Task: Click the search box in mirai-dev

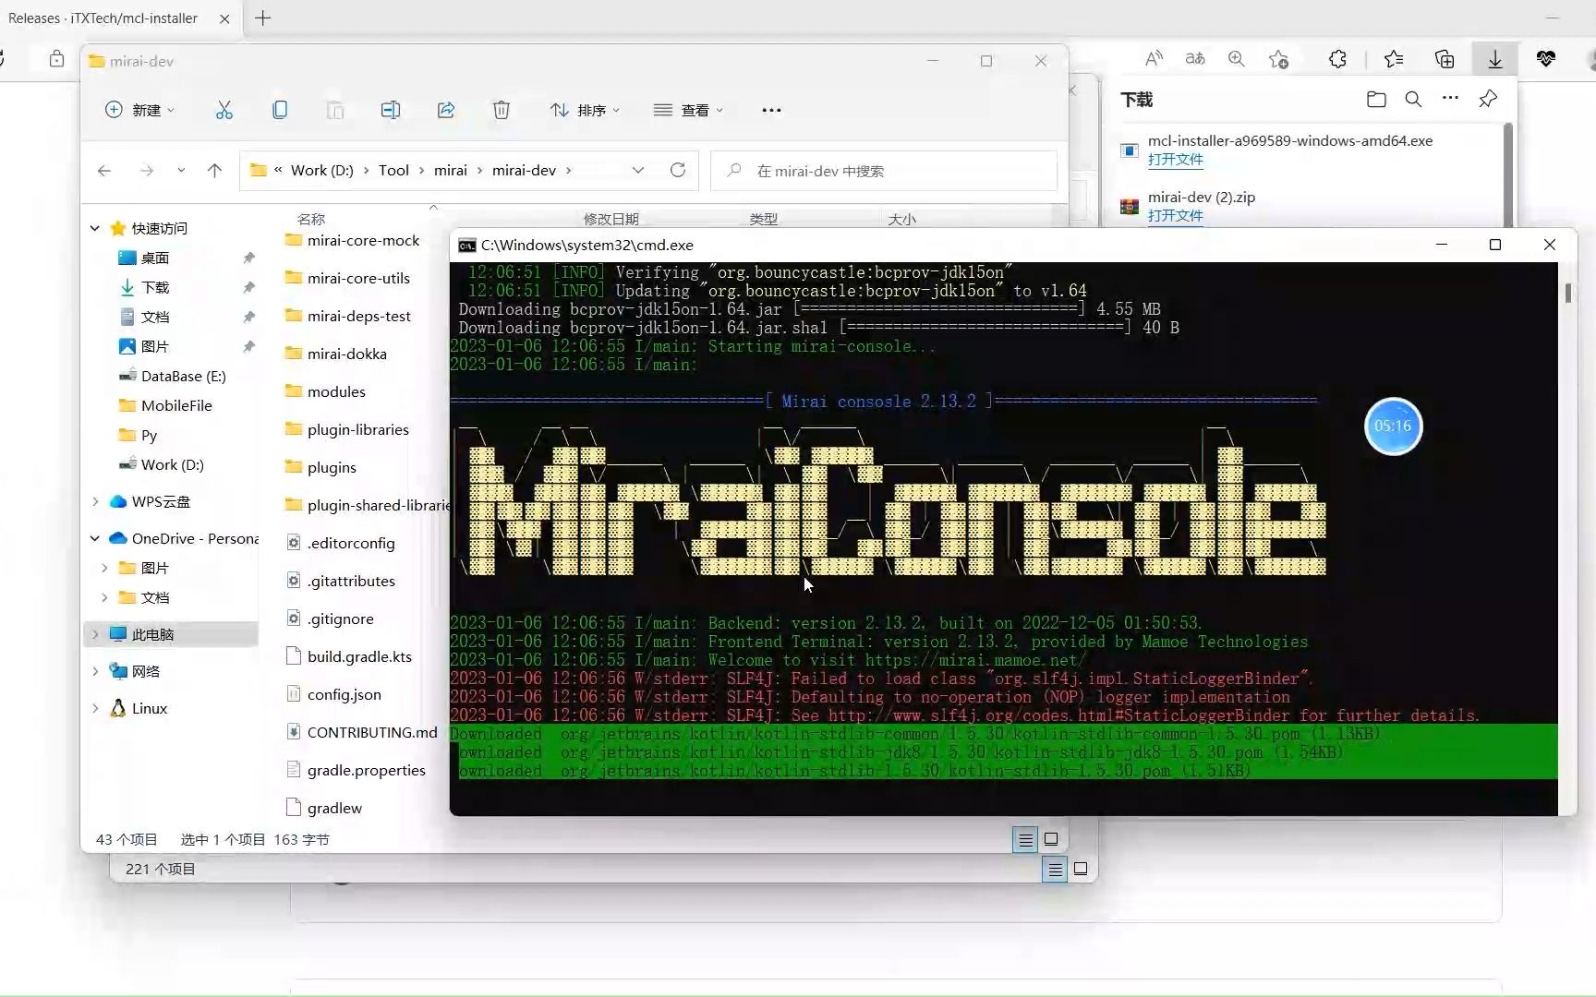Action: (x=884, y=171)
